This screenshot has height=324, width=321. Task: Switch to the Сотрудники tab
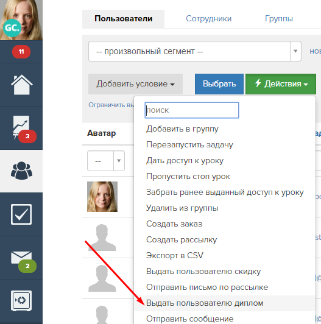[208, 19]
